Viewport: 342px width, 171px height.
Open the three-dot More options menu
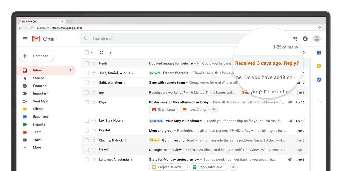tap(111, 52)
